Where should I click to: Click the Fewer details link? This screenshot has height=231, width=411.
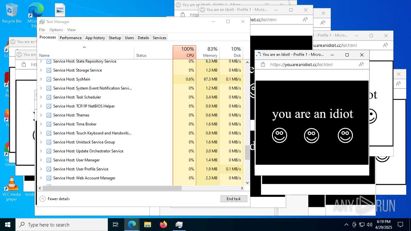59,199
